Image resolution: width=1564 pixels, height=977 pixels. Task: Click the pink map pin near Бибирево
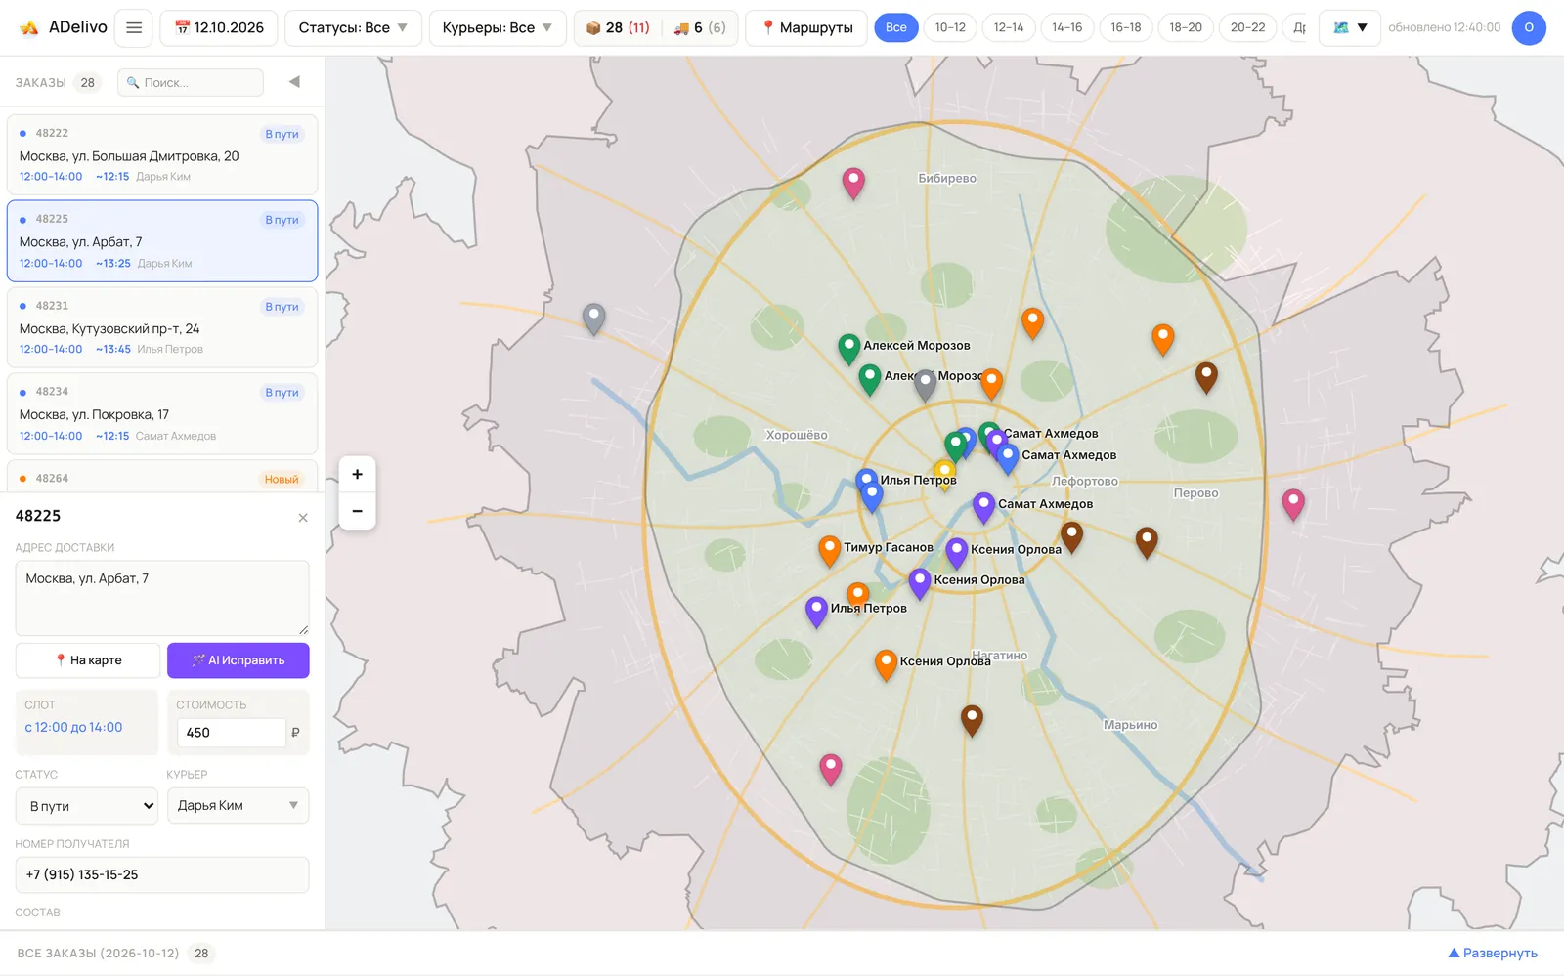853,183
